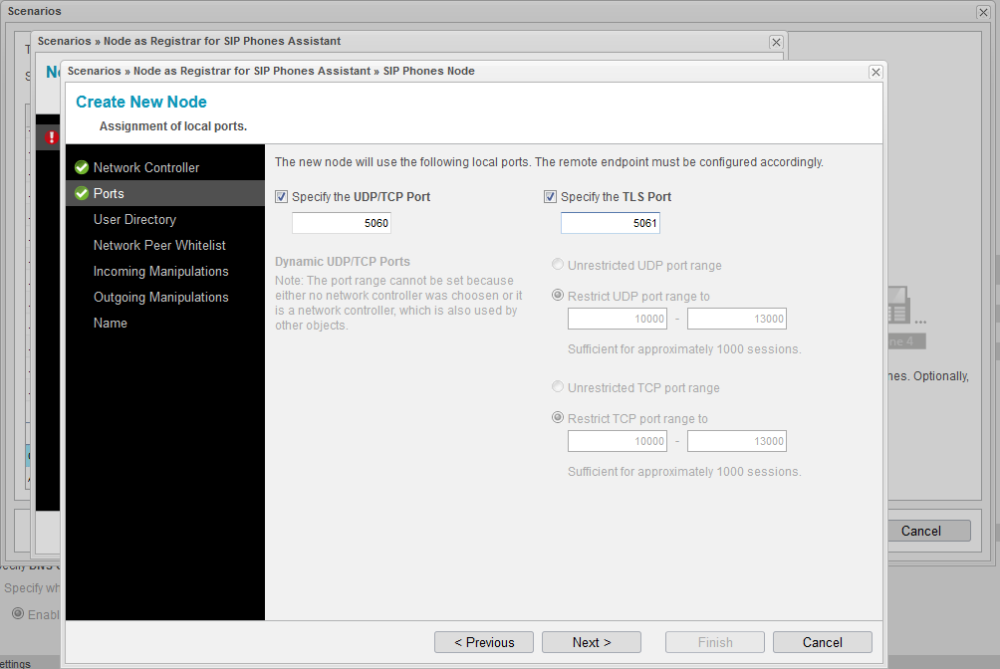1000x669 pixels.
Task: Select Restrict TCP port range option
Action: (558, 419)
